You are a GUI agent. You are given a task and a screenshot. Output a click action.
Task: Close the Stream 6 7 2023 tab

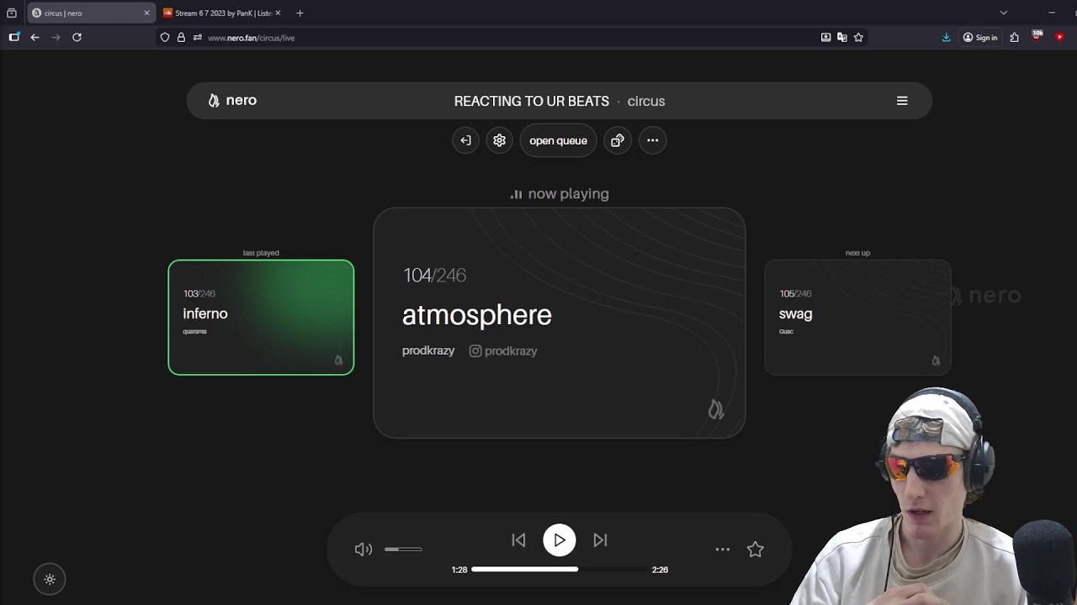(x=278, y=13)
